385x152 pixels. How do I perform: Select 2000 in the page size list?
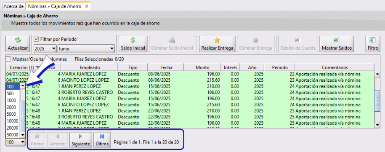tap(13, 107)
